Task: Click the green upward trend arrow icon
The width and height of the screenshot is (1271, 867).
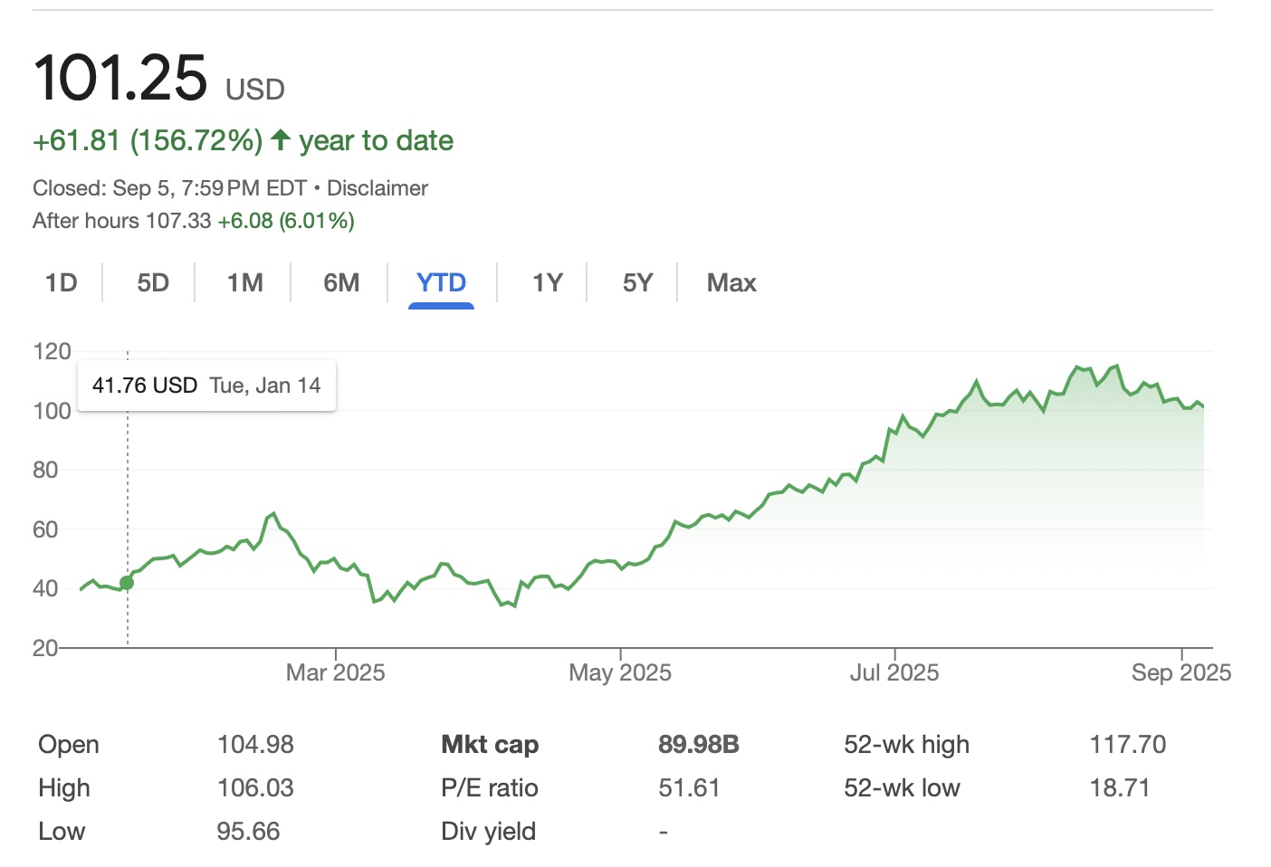Action: click(x=281, y=139)
